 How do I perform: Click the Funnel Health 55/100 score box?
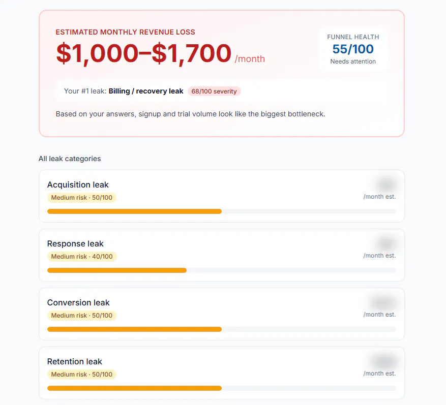click(x=353, y=49)
